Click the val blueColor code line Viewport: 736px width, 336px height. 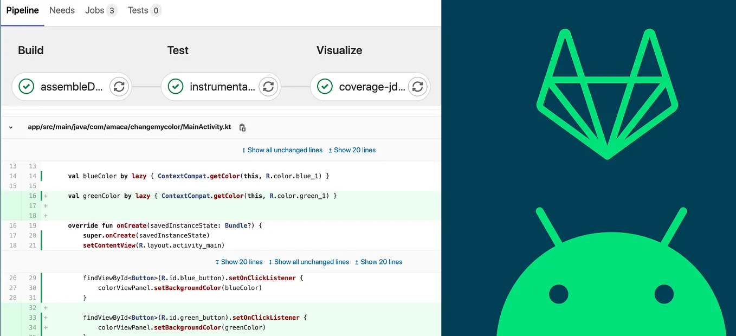198,176
